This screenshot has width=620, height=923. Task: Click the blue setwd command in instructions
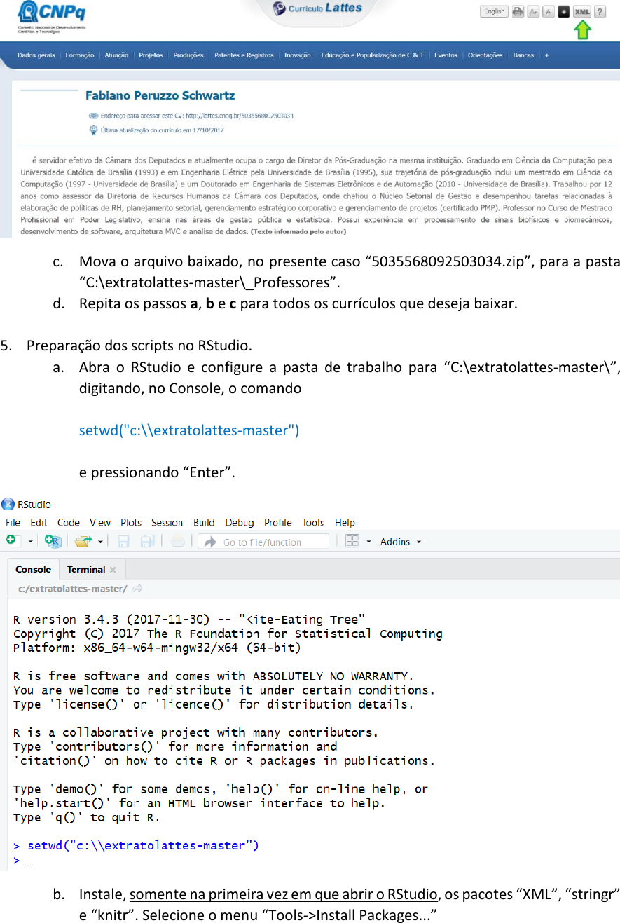tap(189, 430)
